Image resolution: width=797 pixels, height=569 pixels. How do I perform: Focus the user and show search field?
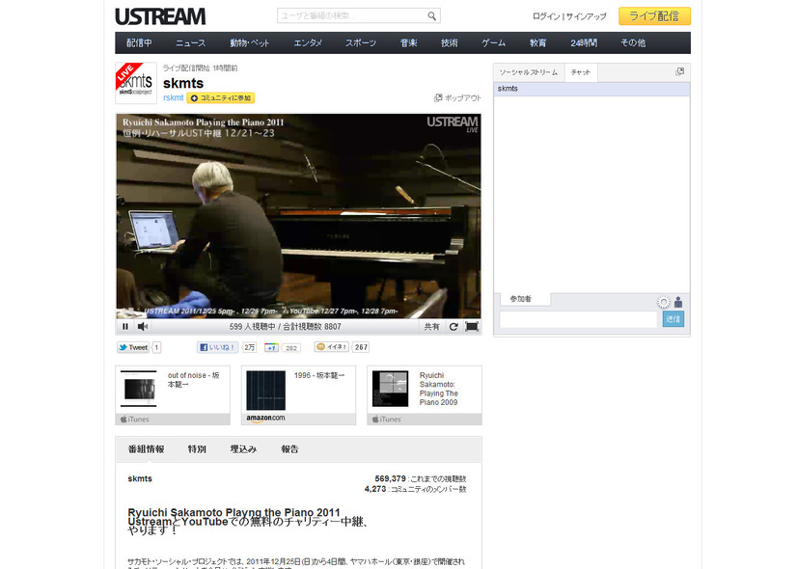coord(352,15)
